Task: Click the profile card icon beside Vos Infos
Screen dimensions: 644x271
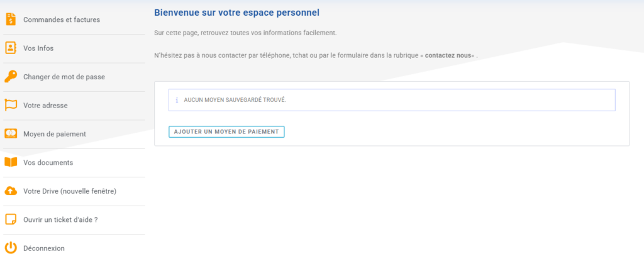Action: (x=11, y=48)
